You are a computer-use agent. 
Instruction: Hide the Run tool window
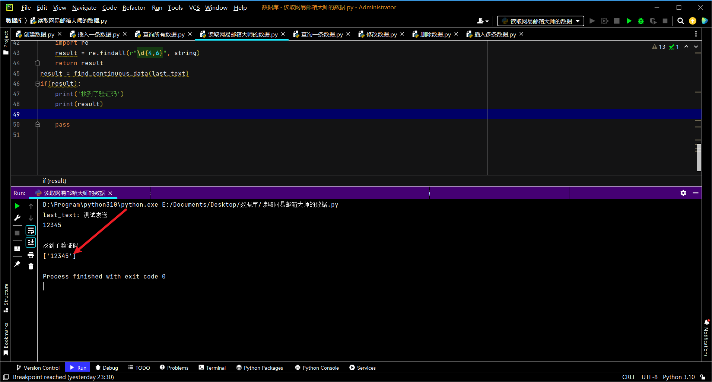[x=695, y=193]
